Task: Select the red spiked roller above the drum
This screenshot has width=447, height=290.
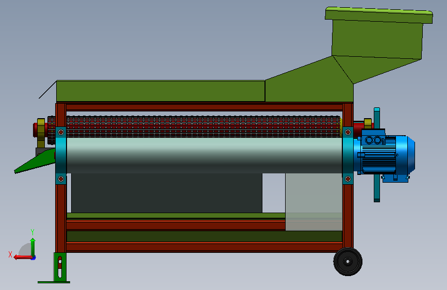Action: [194, 126]
